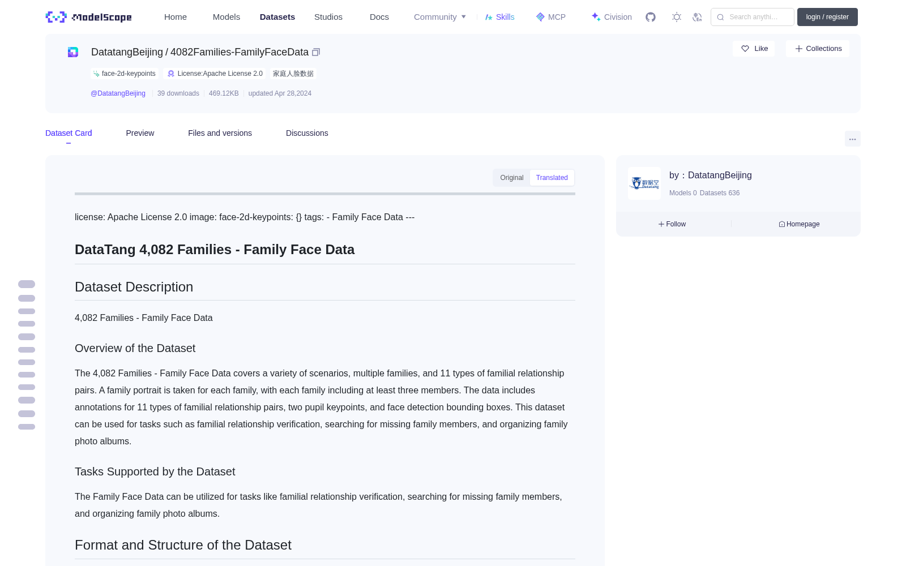Open the Docs menu item
The image size is (906, 566).
click(x=379, y=17)
